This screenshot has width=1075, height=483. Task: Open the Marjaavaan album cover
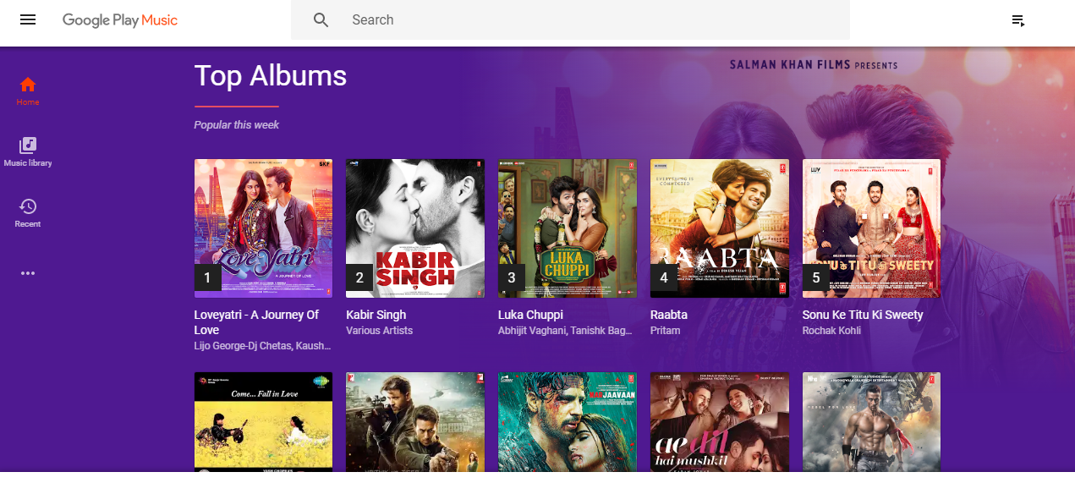click(x=568, y=422)
